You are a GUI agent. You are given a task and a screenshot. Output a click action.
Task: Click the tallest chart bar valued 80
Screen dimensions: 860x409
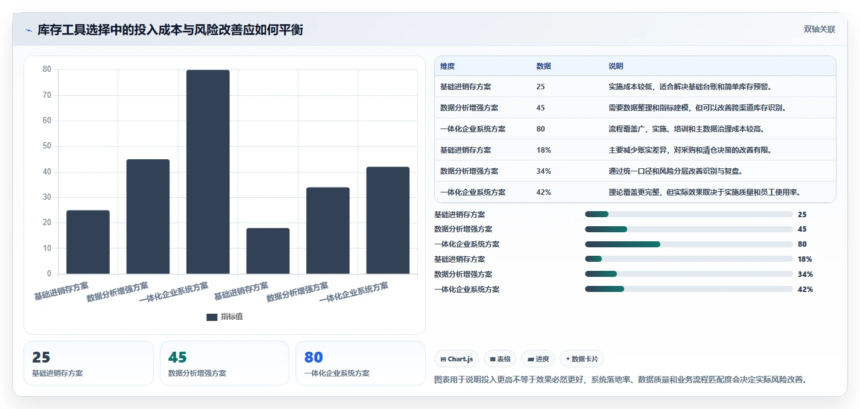pyautogui.click(x=208, y=172)
